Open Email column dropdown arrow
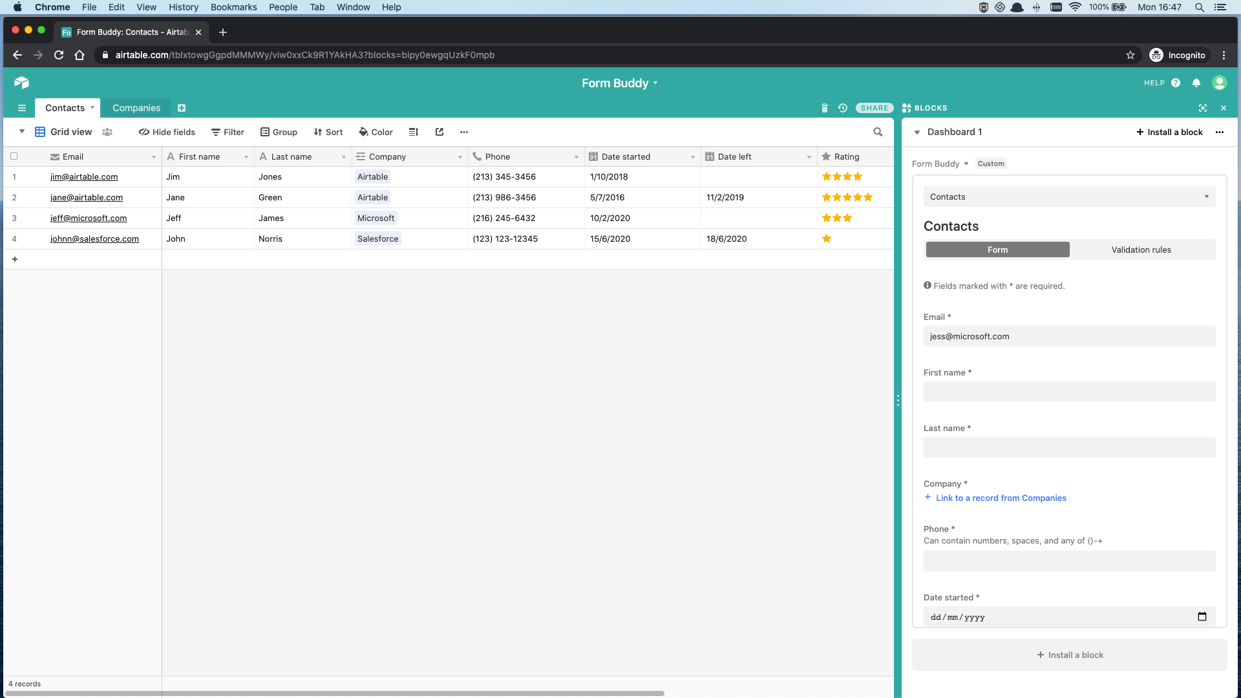Screen dimensions: 1241x698 click(154, 157)
